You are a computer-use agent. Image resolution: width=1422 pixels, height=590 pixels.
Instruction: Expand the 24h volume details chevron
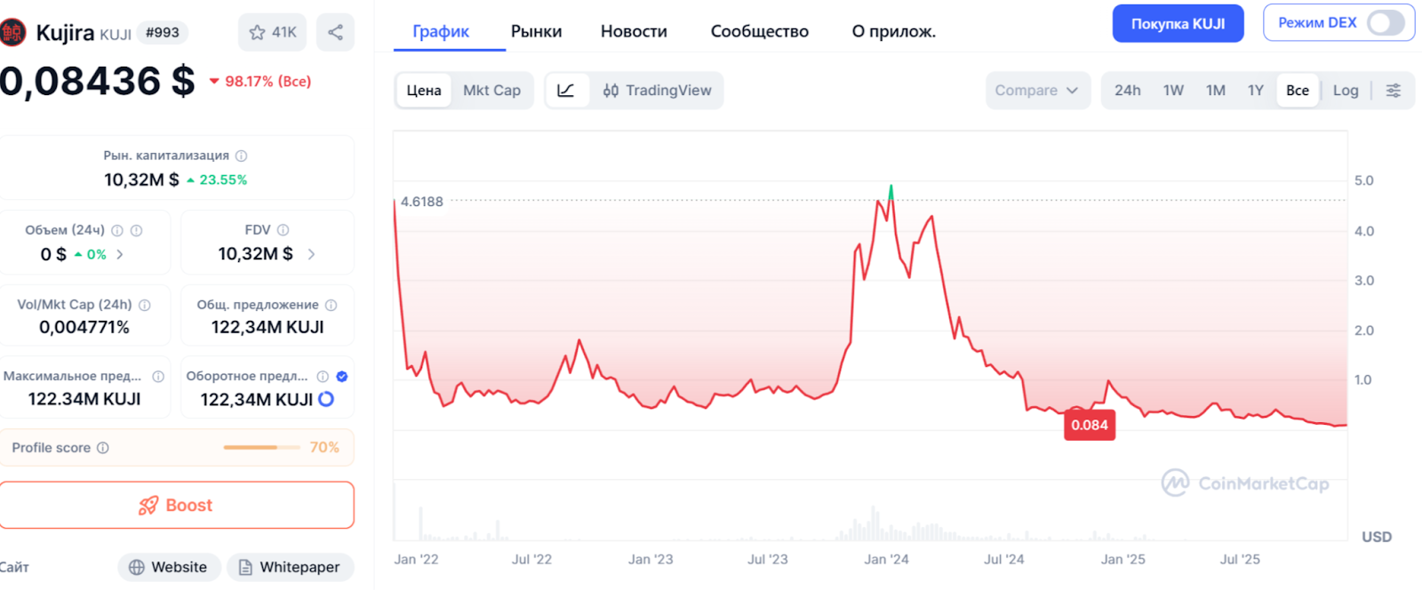click(120, 255)
